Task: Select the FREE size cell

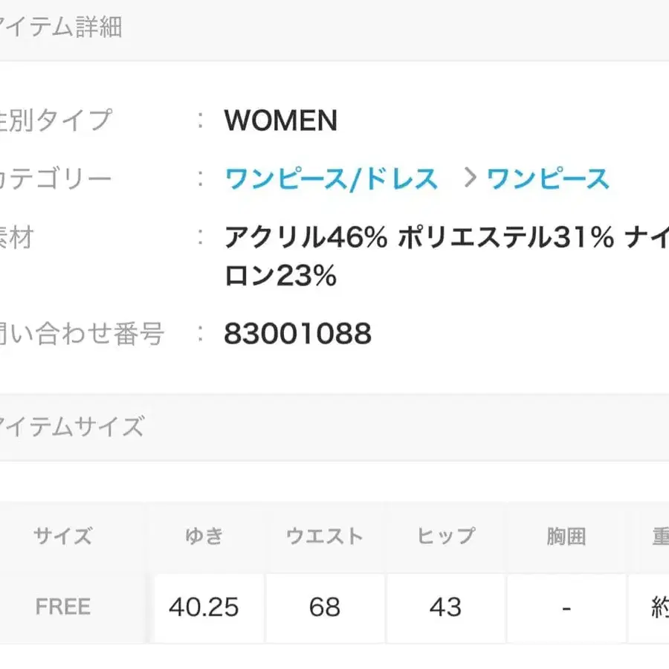Action: 63,607
